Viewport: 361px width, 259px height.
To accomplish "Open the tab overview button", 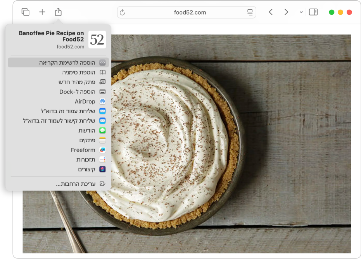I will point(25,12).
